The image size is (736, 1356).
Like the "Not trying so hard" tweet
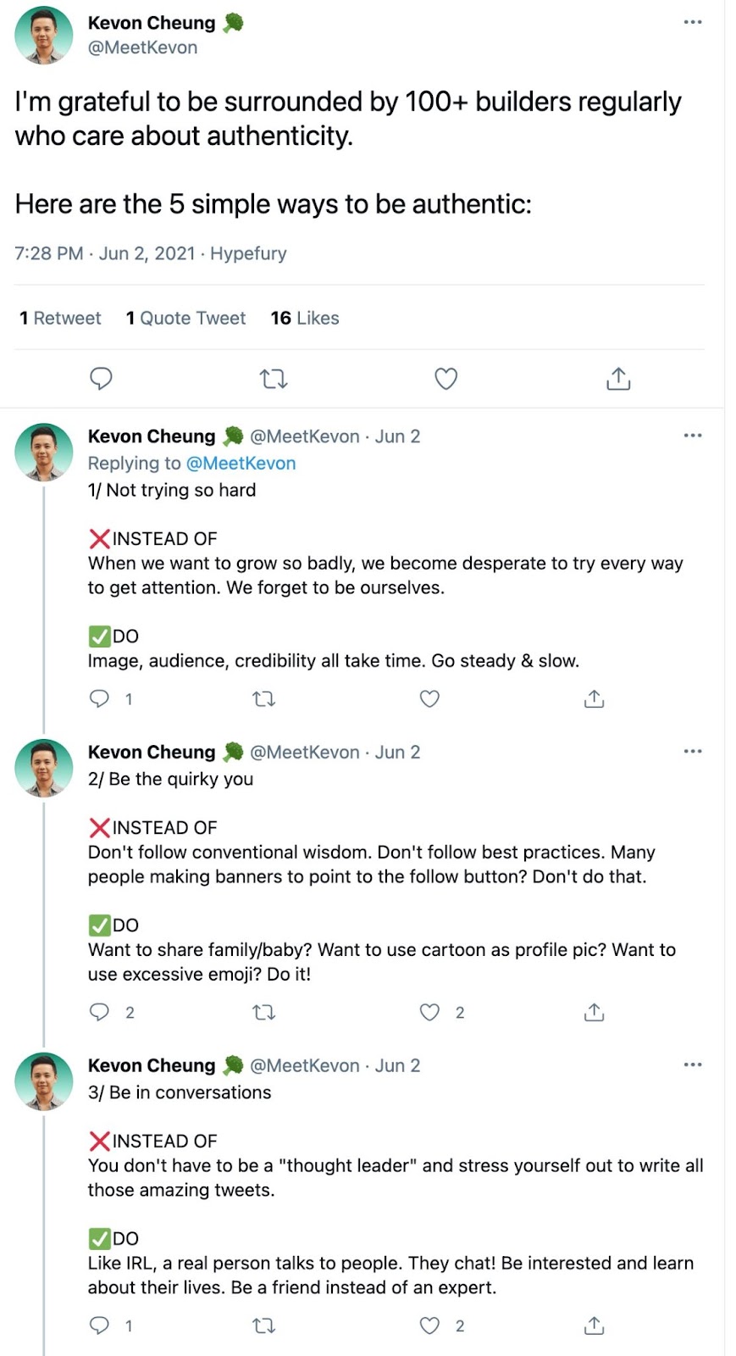pyautogui.click(x=429, y=698)
